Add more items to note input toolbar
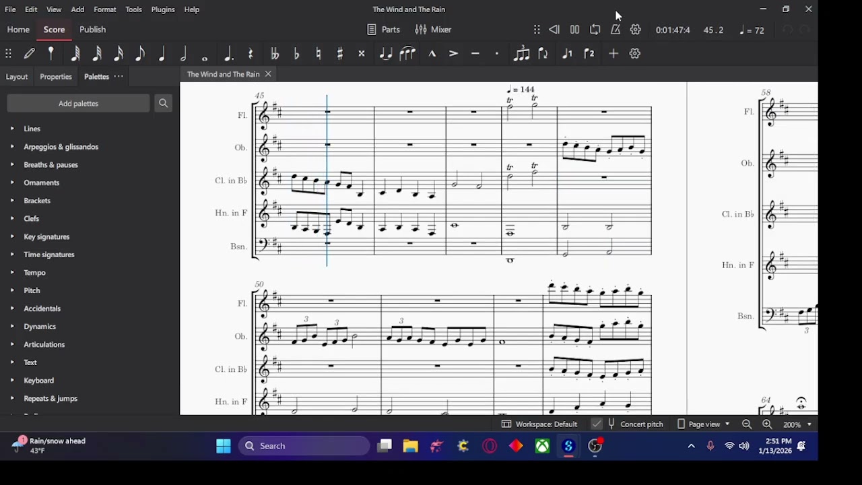This screenshot has height=485, width=862. point(614,53)
